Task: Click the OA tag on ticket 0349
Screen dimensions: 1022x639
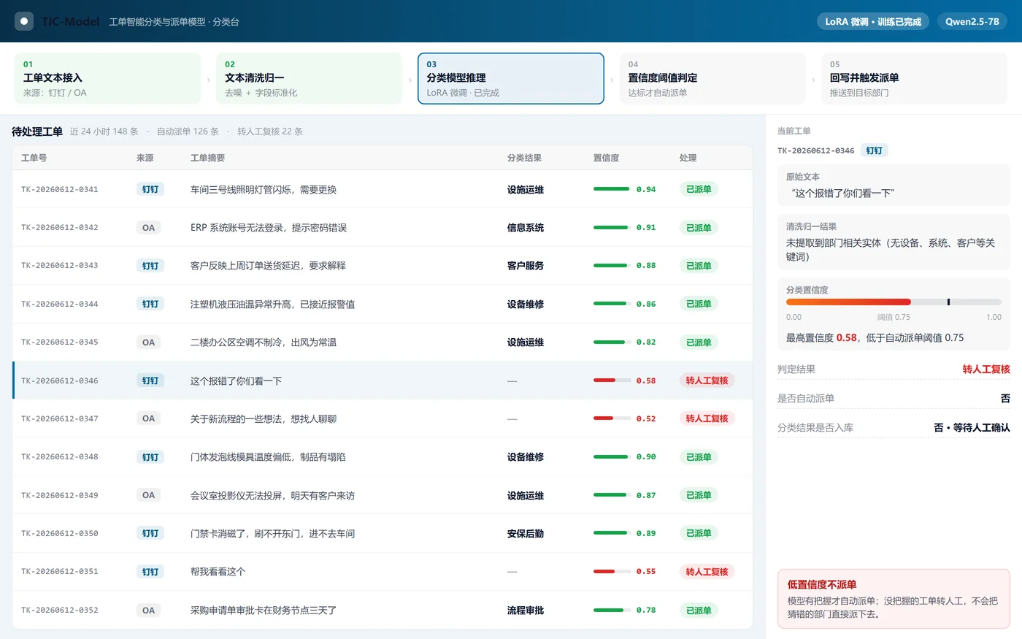Action: pyautogui.click(x=149, y=495)
